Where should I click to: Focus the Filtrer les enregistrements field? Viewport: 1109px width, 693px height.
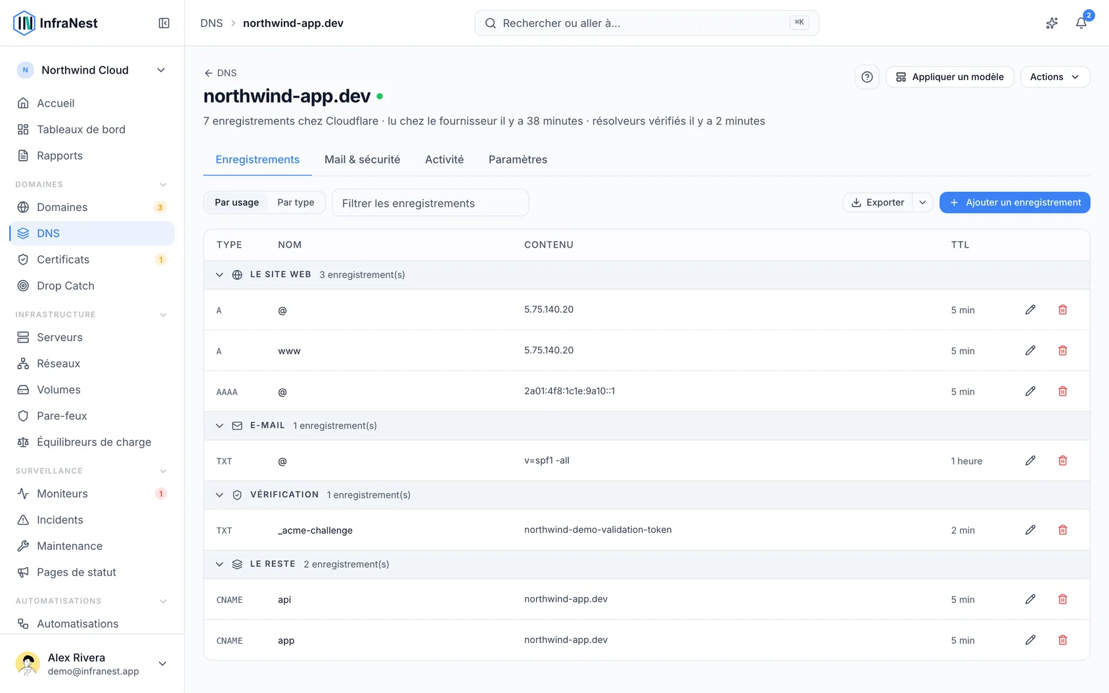pos(430,203)
